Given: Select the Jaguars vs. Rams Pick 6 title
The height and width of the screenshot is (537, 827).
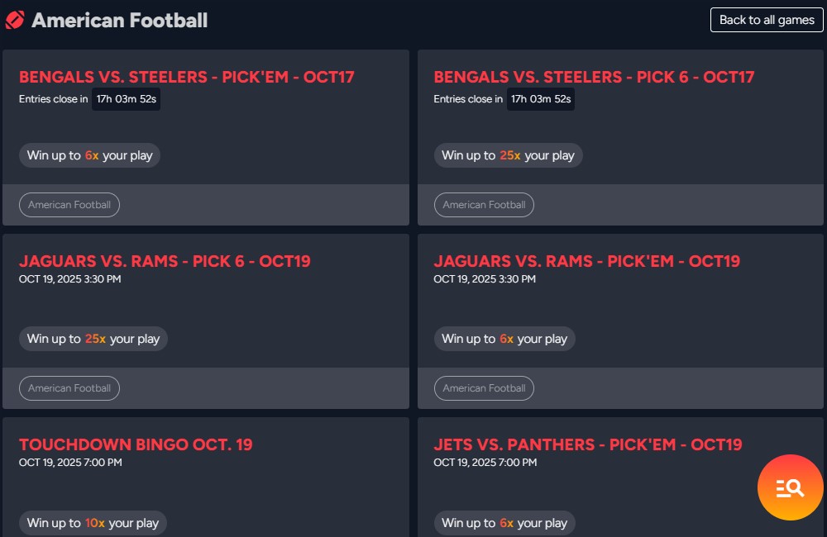Looking at the screenshot, I should (x=165, y=260).
